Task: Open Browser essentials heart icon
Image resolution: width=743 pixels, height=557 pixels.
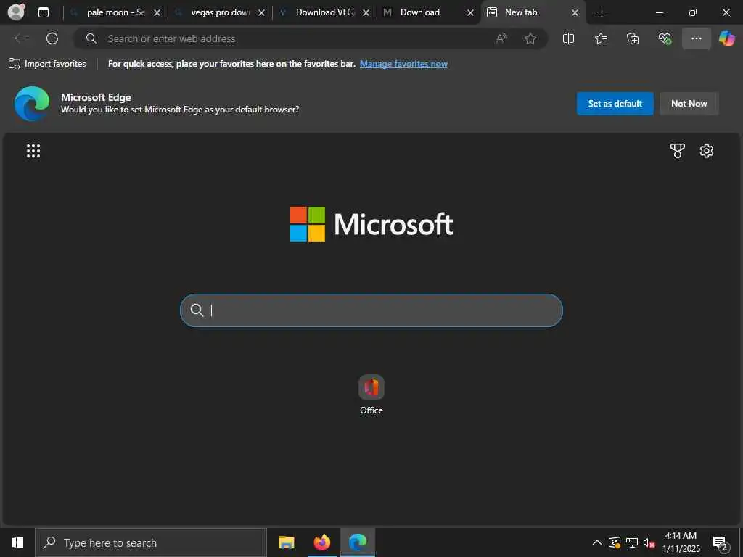Action: [665, 38]
